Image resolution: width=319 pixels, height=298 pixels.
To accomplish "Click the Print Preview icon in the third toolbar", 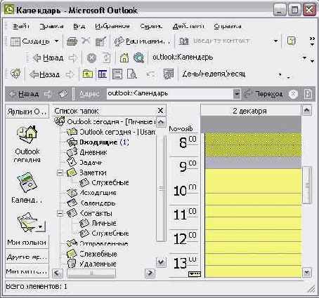I will [132, 74].
